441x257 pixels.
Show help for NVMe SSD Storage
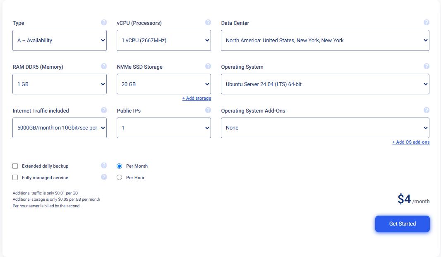click(208, 66)
